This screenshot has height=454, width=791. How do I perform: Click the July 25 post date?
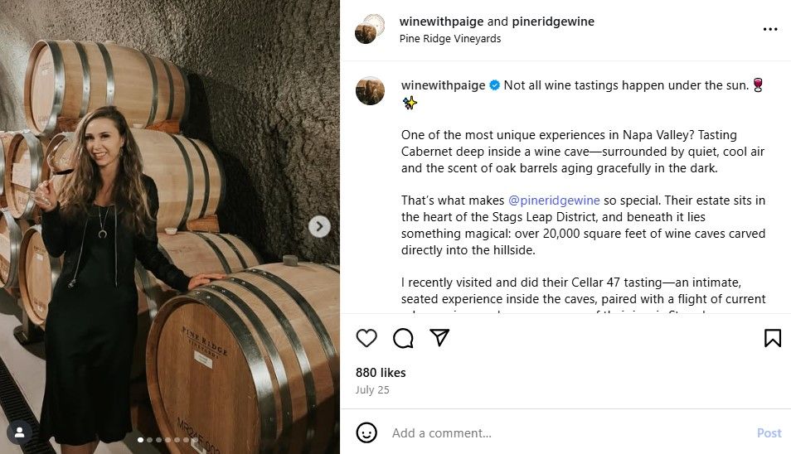tap(372, 390)
